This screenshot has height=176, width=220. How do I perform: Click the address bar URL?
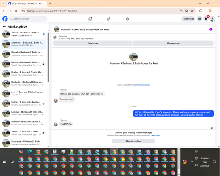tap(51, 11)
